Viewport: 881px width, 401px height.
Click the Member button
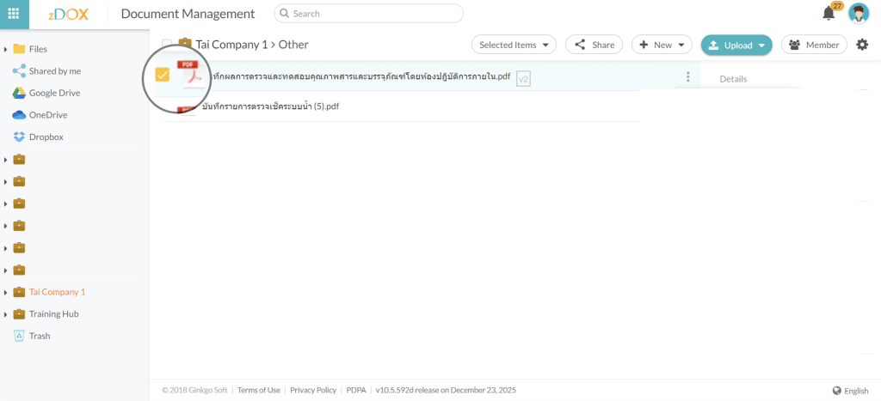click(814, 45)
